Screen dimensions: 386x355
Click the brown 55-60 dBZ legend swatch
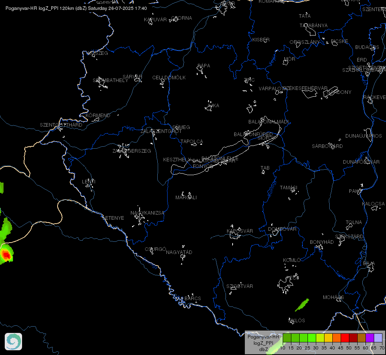(x=362, y=338)
